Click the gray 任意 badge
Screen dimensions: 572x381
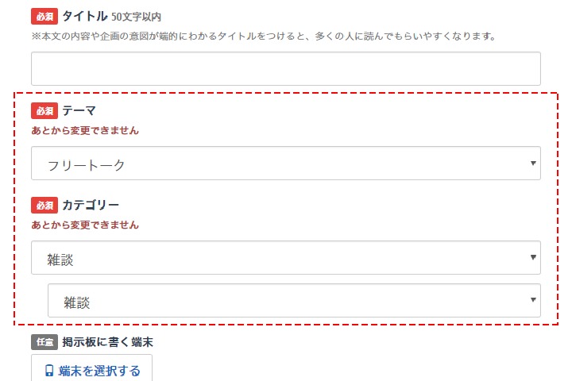pyautogui.click(x=44, y=343)
